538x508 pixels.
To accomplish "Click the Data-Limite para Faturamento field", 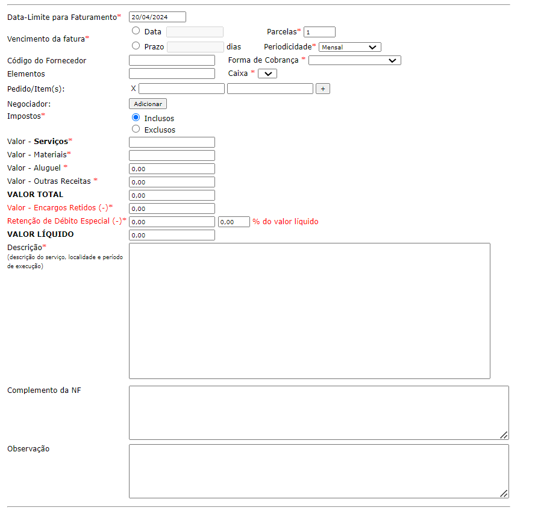I will pyautogui.click(x=157, y=17).
